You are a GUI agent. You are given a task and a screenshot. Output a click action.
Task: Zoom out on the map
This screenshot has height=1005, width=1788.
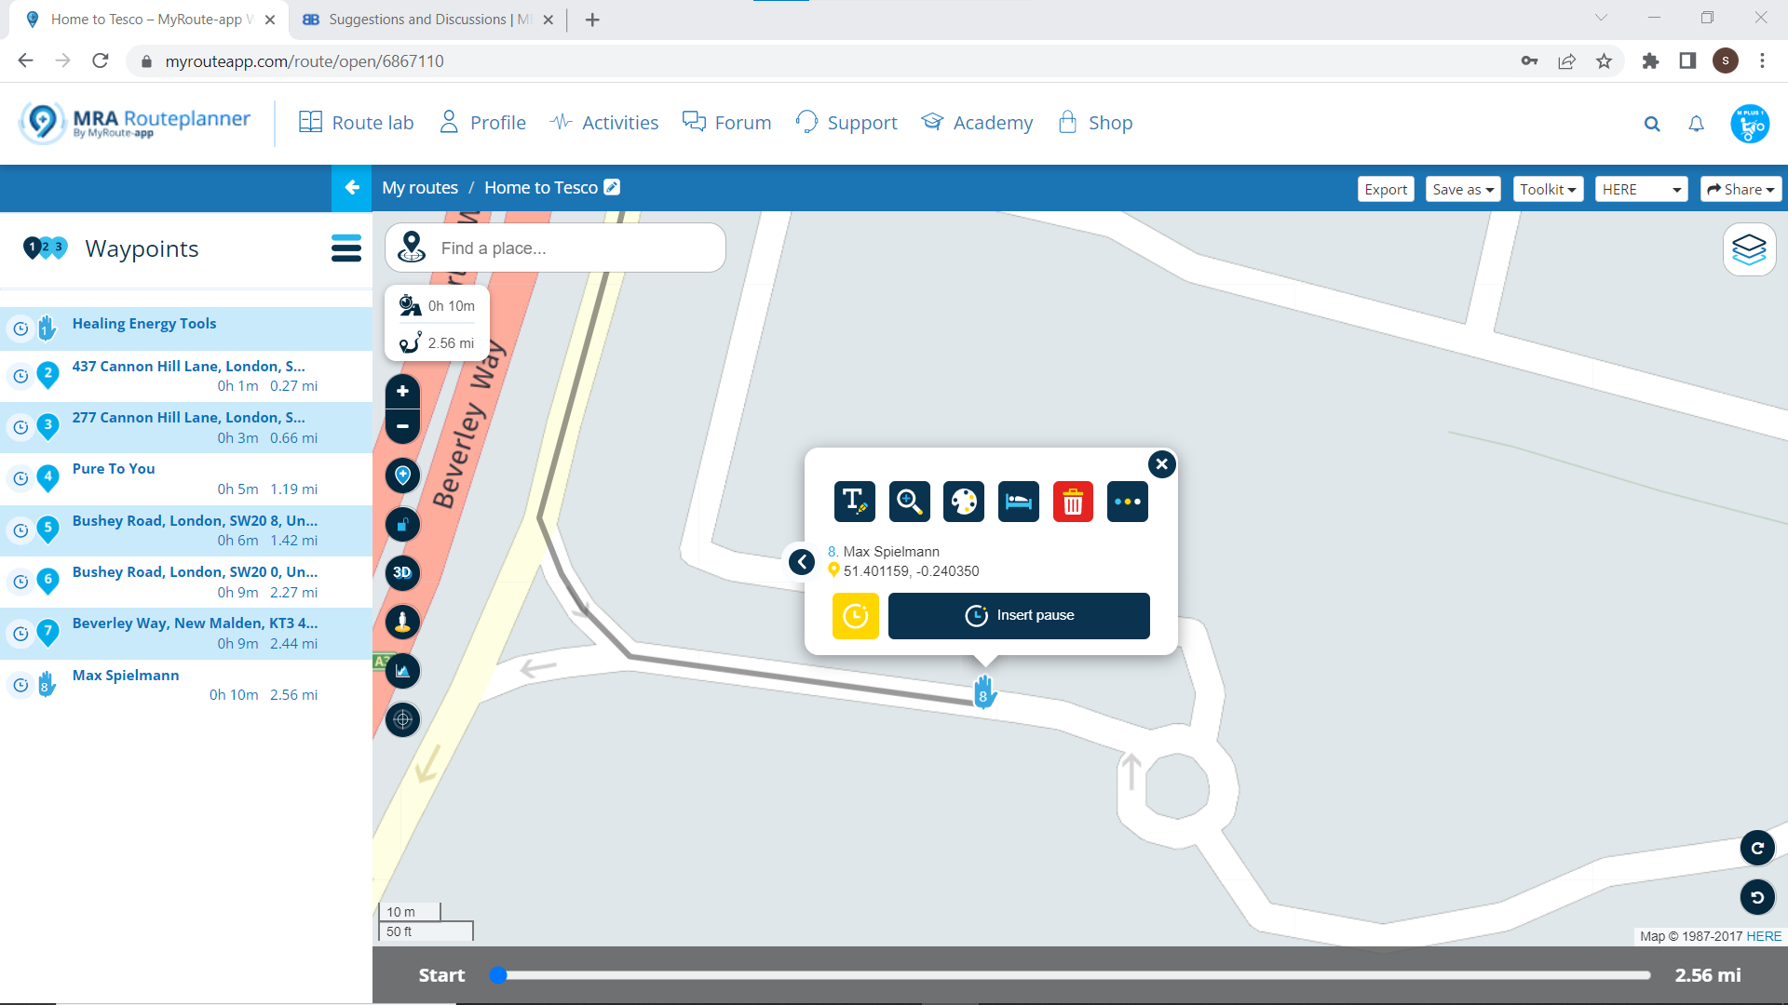point(402,426)
